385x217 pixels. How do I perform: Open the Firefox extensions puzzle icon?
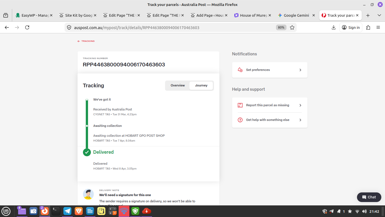(368, 27)
